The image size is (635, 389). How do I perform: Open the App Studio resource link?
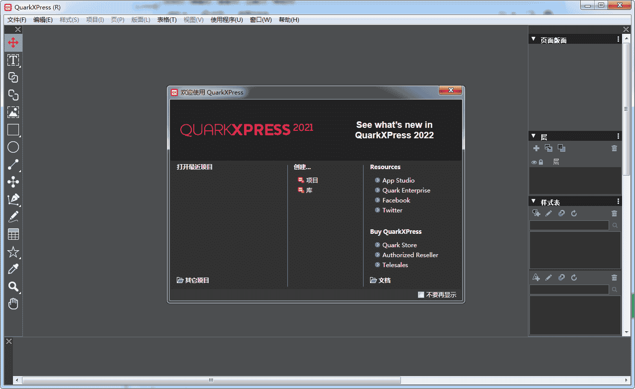[x=398, y=180]
